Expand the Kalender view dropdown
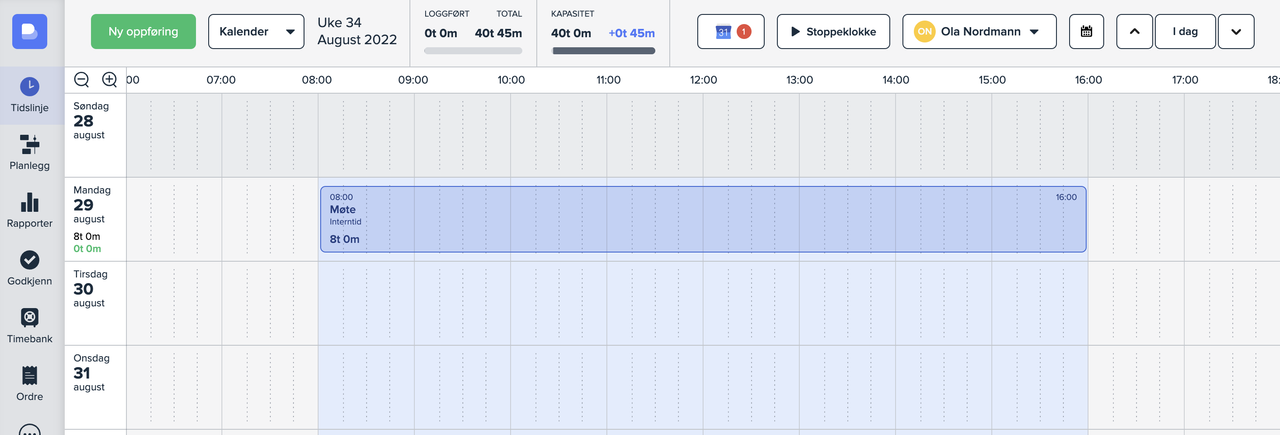This screenshot has height=435, width=1280. 256,32
